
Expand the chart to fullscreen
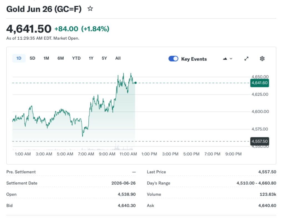coord(246,59)
